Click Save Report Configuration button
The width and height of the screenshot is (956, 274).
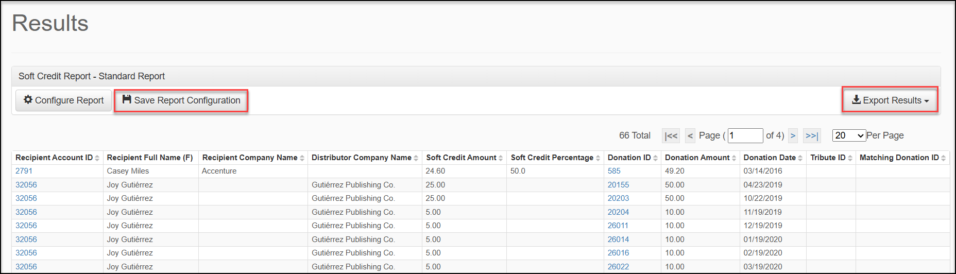click(x=181, y=100)
